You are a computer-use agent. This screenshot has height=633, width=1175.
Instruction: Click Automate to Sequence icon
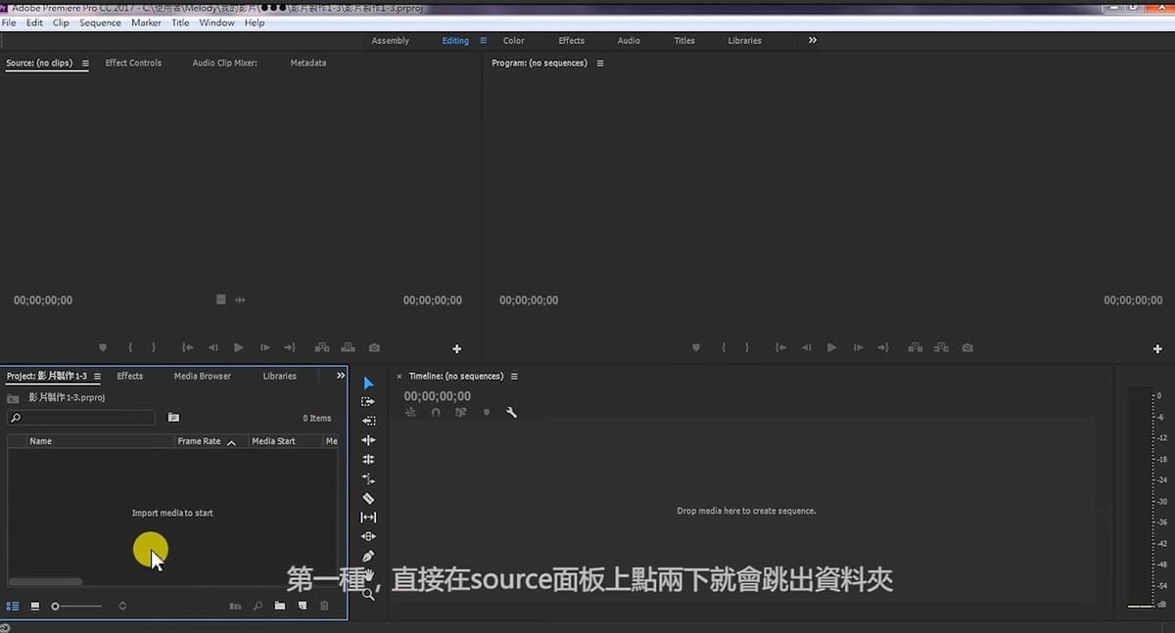[x=235, y=607]
